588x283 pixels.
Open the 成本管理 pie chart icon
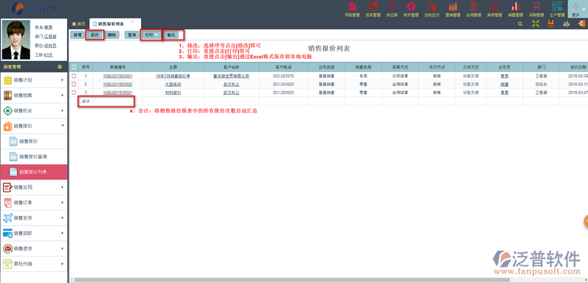(373, 7)
